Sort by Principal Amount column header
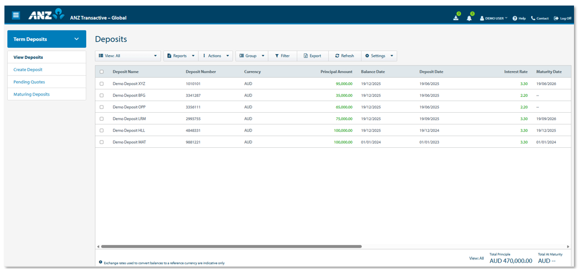Screen dimensions: 579x269 tap(336, 72)
